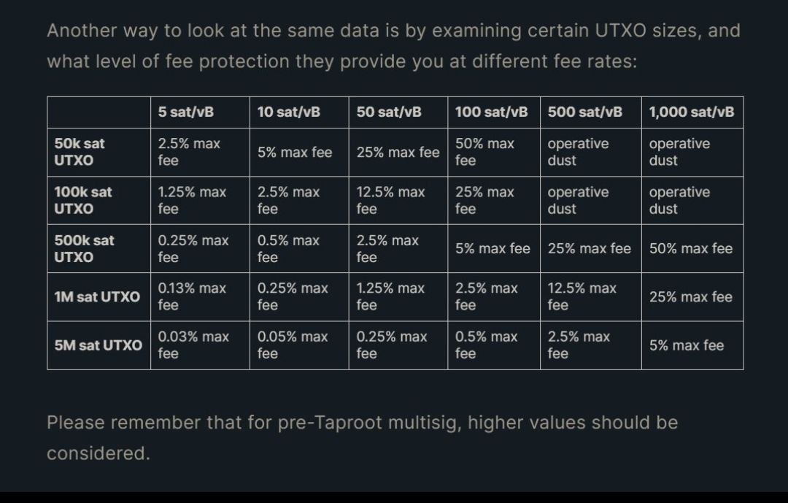Image resolution: width=788 pixels, height=503 pixels.
Task: Click the intro paragraph about UTXO sizes
Action: [393, 46]
